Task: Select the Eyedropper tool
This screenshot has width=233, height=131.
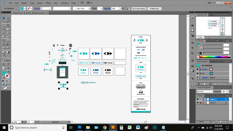Action: tap(4, 56)
